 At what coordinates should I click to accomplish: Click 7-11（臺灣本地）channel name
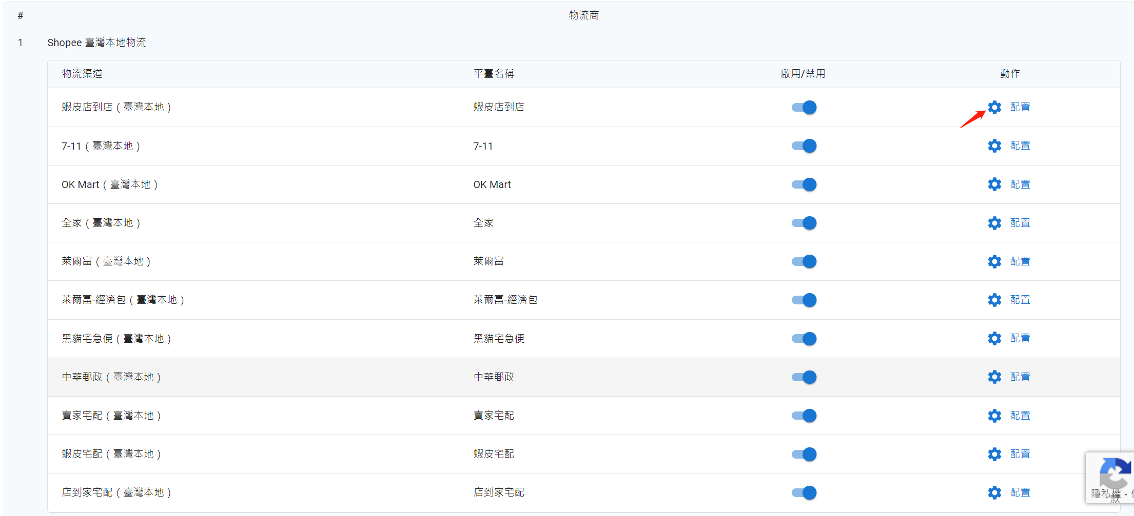click(x=101, y=146)
